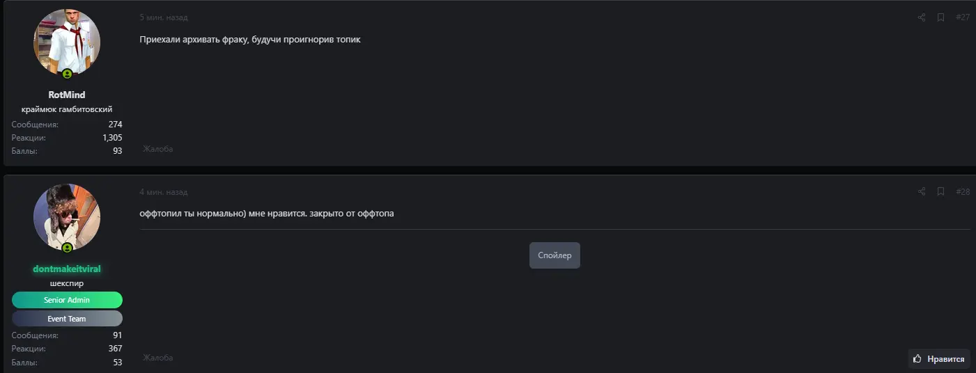Click the online status dot on dontmakeitviral's avatar
Image resolution: width=976 pixels, height=373 pixels.
coord(67,248)
